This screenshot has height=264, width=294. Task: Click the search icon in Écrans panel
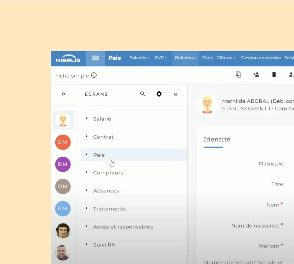[143, 94]
